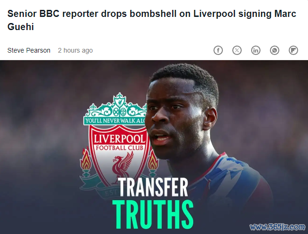This screenshot has height=234, width=308.
Task: Share article on Flipboard
Action: click(293, 50)
